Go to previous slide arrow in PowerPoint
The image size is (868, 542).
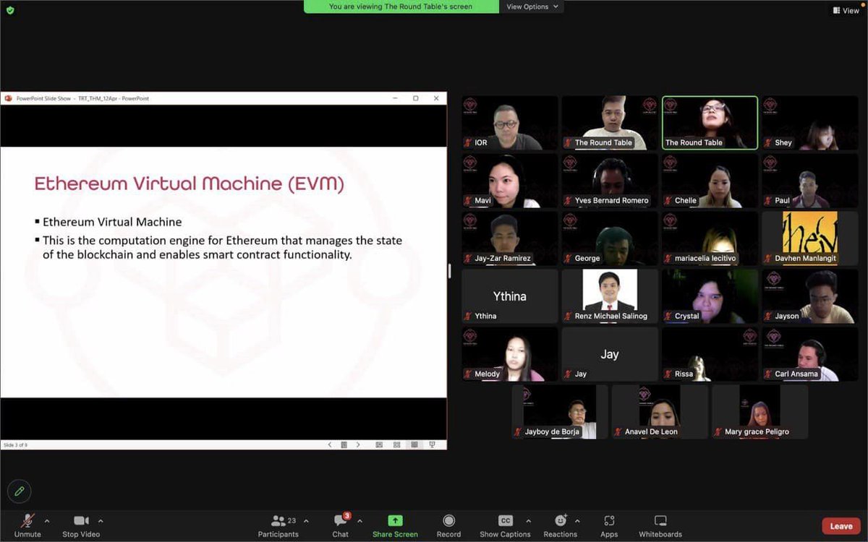(x=330, y=445)
